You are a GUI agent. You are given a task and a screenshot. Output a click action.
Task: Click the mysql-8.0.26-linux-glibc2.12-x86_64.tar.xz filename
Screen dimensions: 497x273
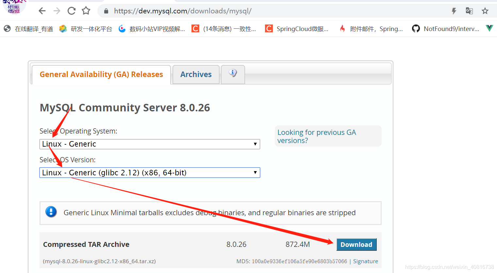99,261
